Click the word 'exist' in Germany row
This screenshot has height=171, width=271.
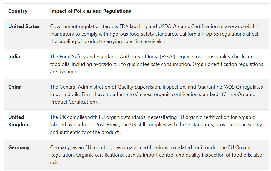click(55, 162)
